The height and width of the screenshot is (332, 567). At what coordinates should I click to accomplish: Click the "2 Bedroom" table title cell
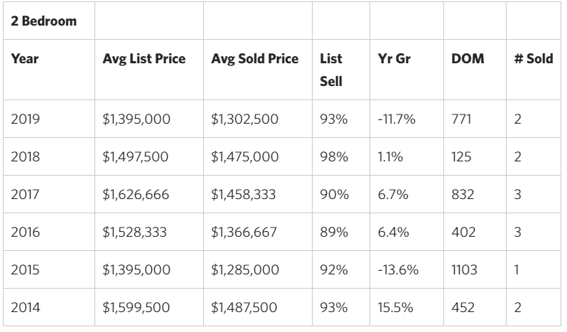(44, 21)
